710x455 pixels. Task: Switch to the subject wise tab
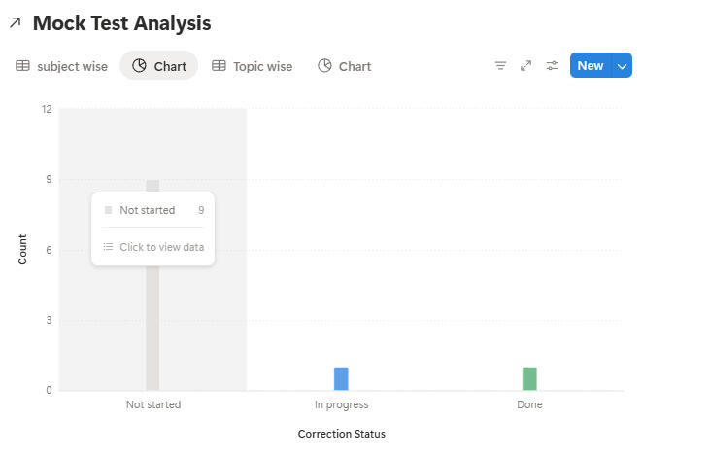pos(62,66)
